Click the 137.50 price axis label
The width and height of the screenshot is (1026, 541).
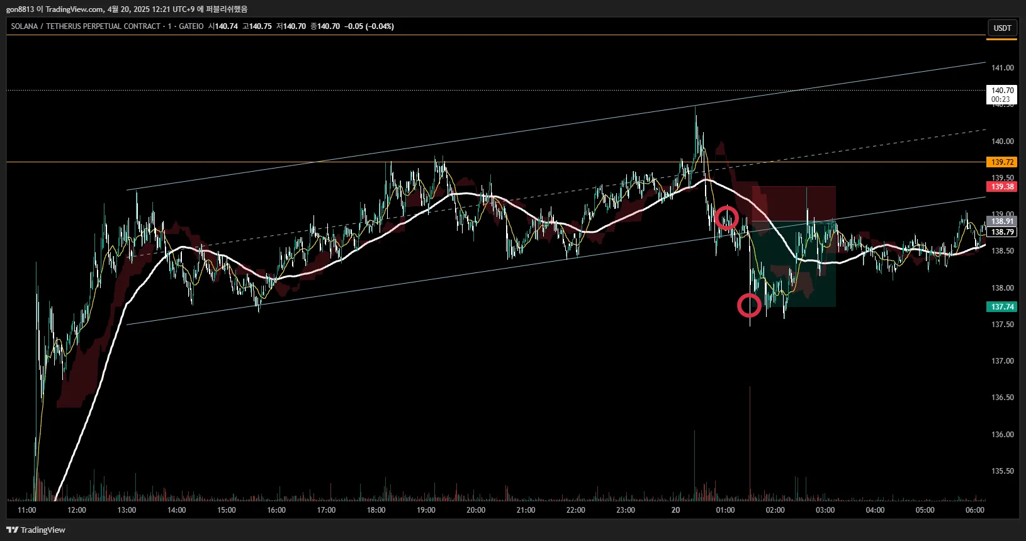[x=1003, y=325]
